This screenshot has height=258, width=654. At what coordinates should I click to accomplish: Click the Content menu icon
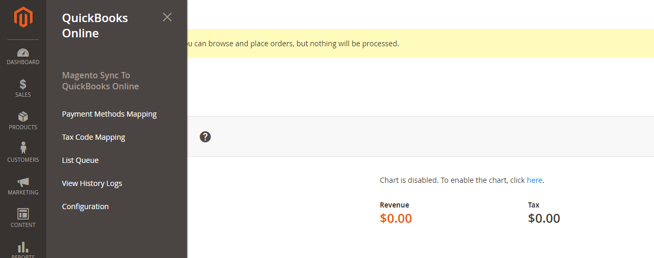click(x=23, y=218)
